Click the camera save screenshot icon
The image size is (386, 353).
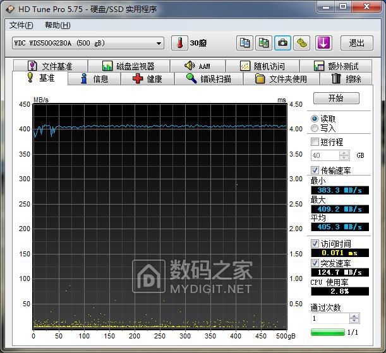coord(283,43)
